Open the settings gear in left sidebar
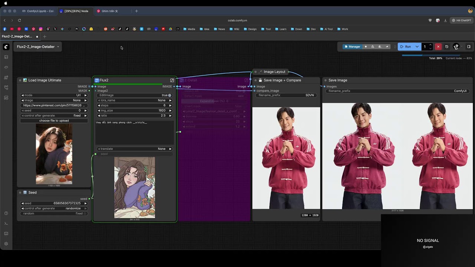The image size is (475, 267). coord(6,244)
